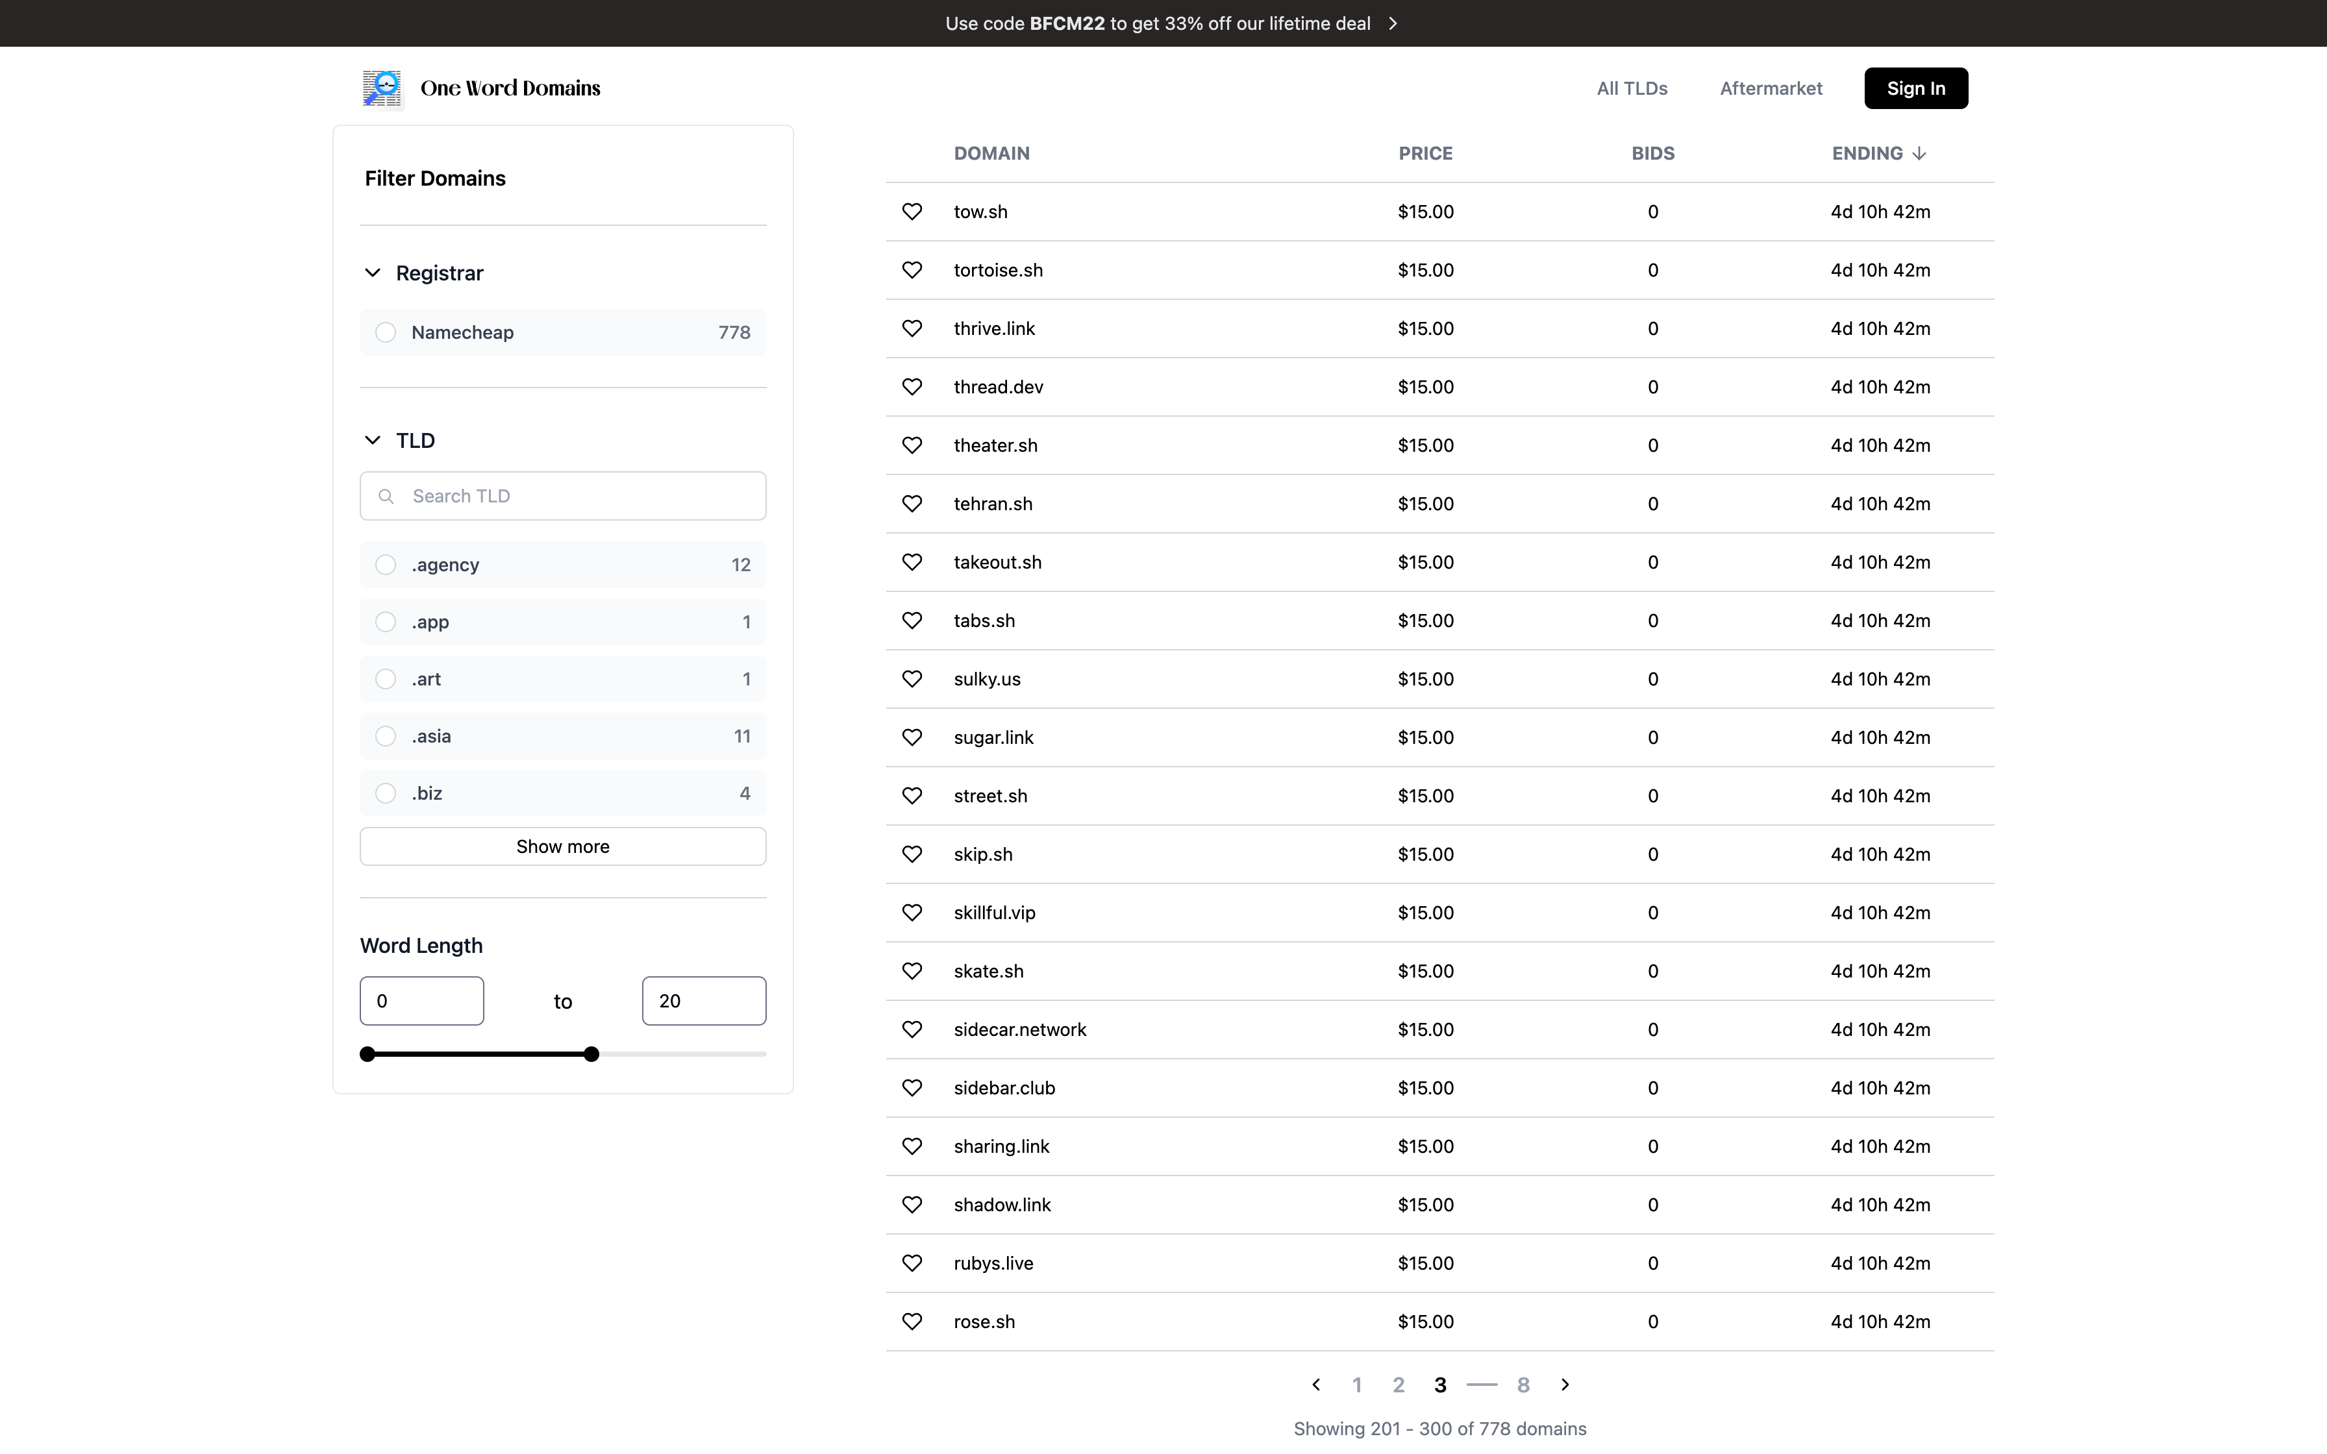Screen dimensions: 2327x1454
Task: Click the One Word Domains logo icon
Action: (x=382, y=88)
